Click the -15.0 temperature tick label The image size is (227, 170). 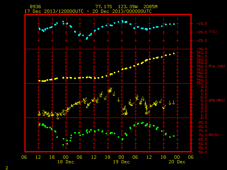coord(201,24)
